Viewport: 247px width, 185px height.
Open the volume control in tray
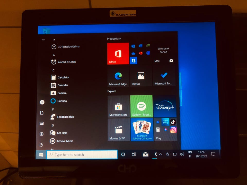tap(182, 154)
